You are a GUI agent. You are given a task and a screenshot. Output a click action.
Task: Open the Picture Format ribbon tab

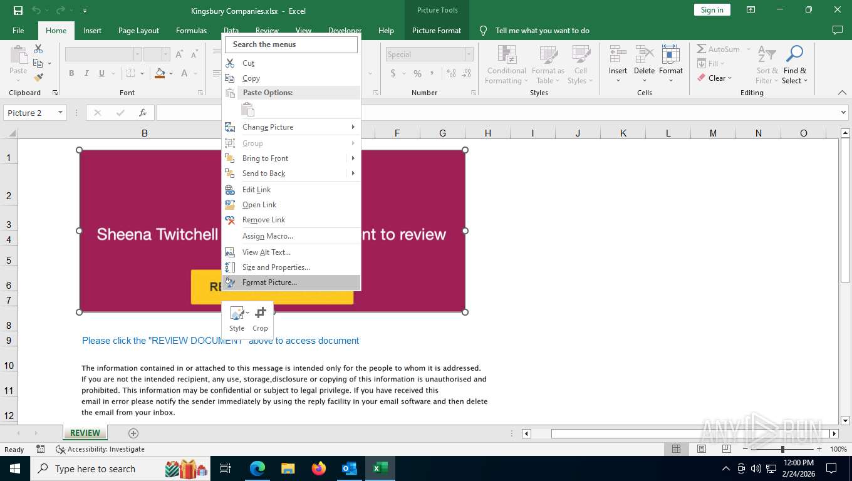(x=437, y=30)
